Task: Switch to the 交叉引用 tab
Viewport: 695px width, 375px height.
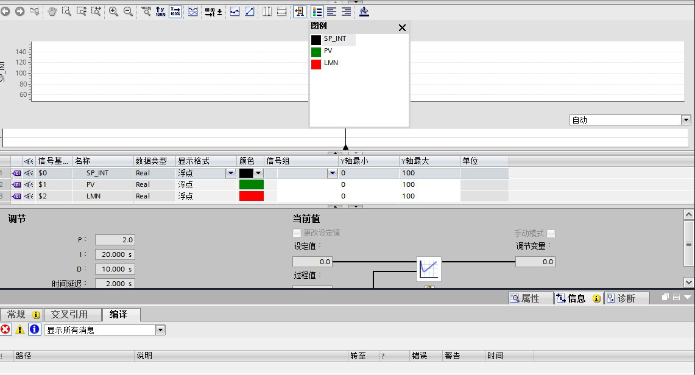Action: point(69,314)
